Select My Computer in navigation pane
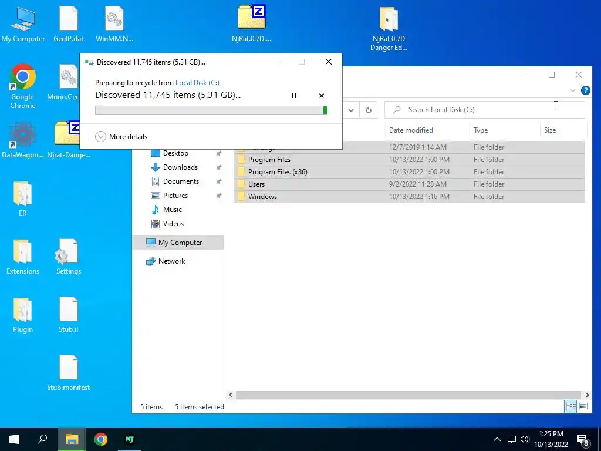601x451 pixels. (x=178, y=243)
